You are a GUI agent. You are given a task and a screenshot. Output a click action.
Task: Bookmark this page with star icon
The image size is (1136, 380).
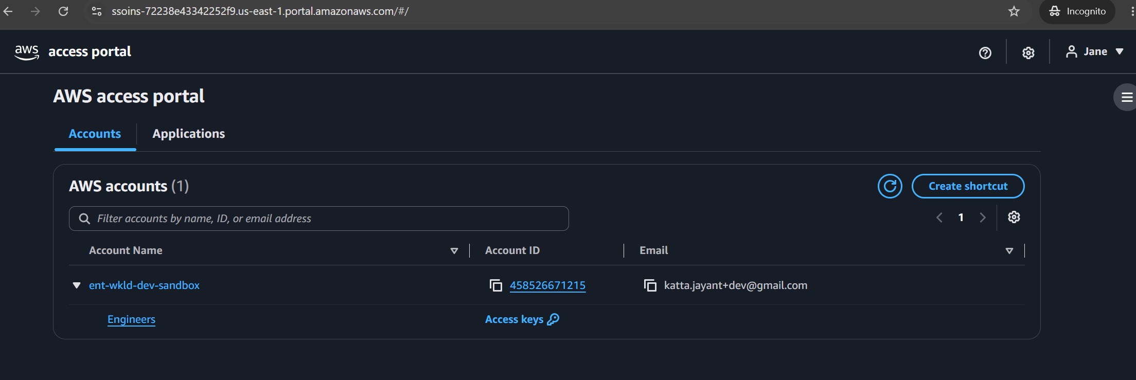tap(1014, 11)
